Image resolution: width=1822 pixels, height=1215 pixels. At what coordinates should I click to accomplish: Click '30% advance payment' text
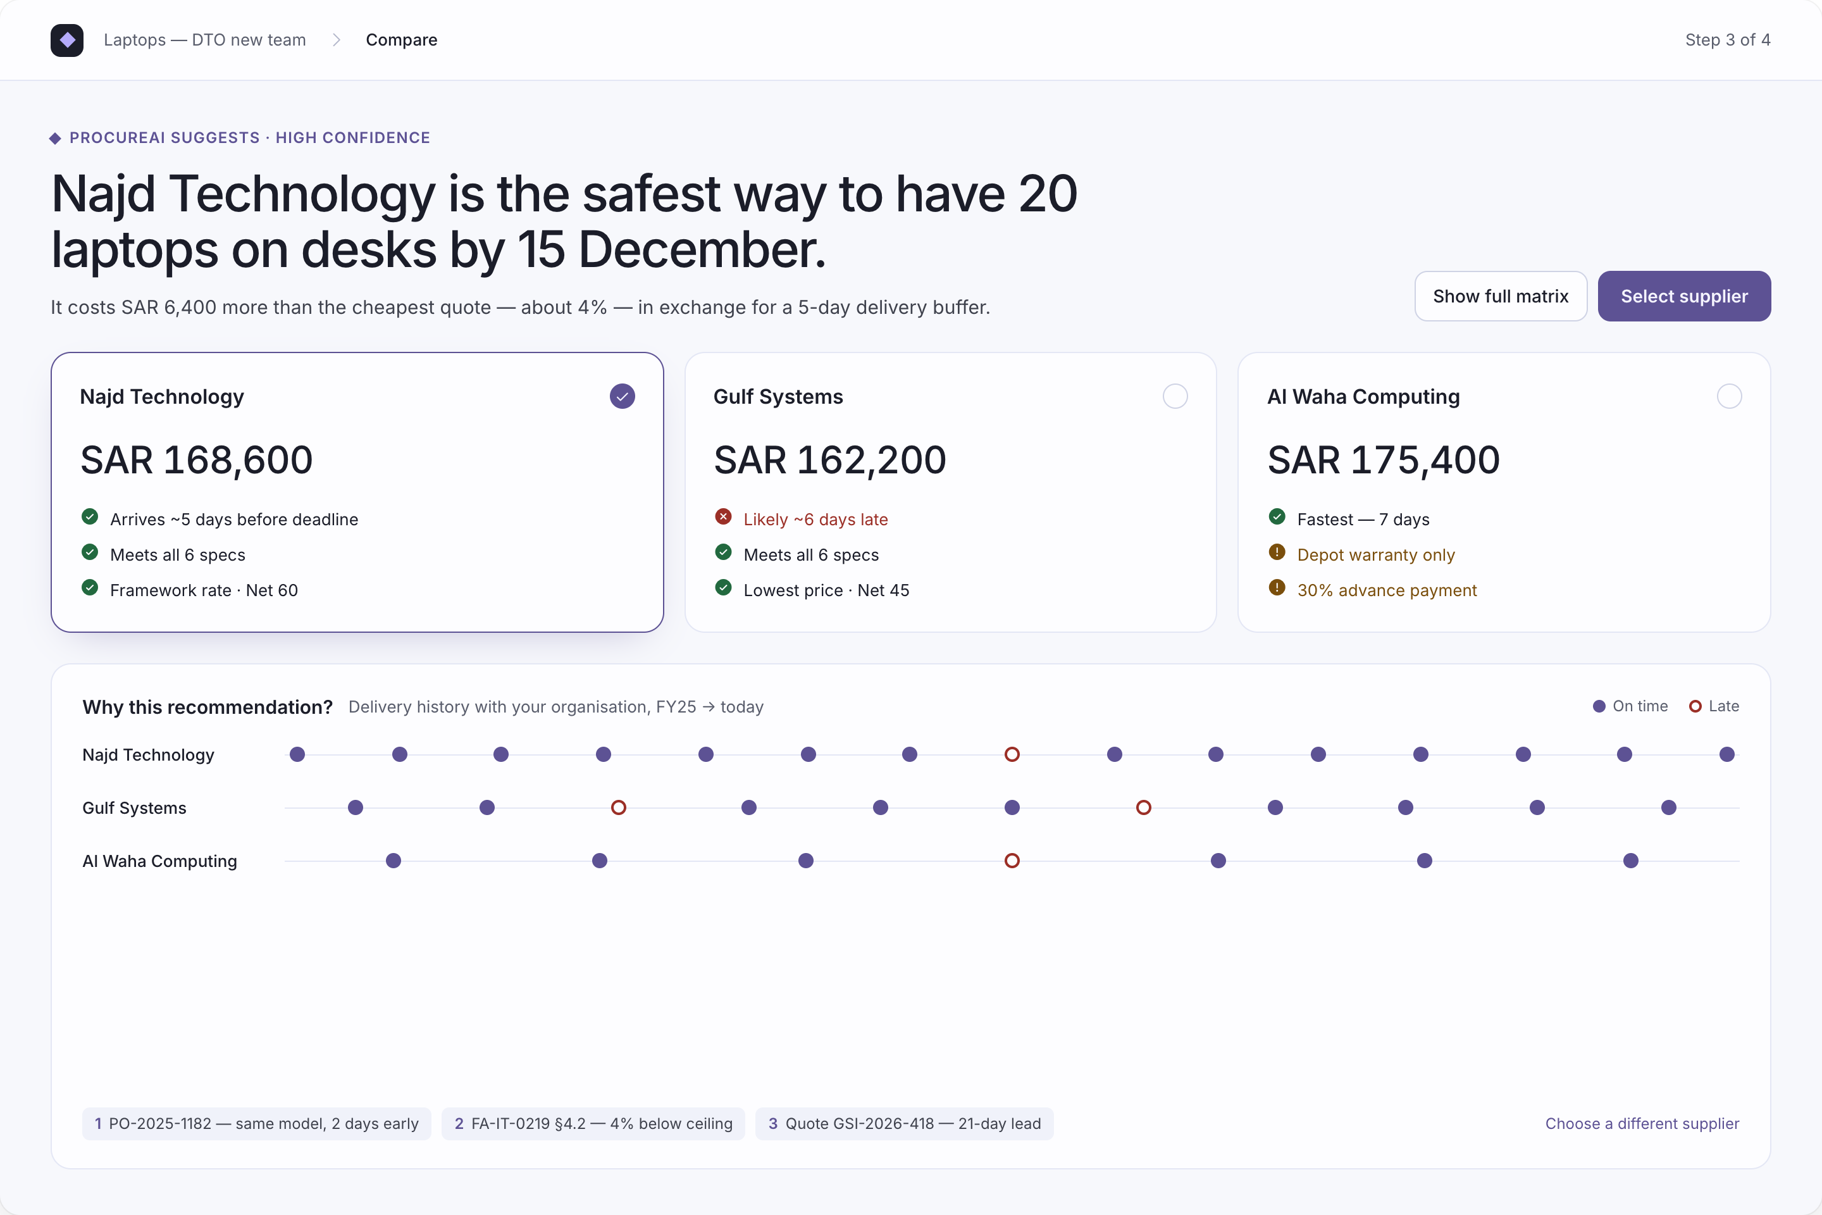click(x=1387, y=590)
